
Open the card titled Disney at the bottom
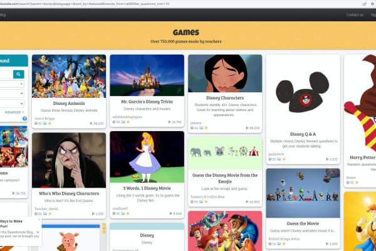[147, 235]
